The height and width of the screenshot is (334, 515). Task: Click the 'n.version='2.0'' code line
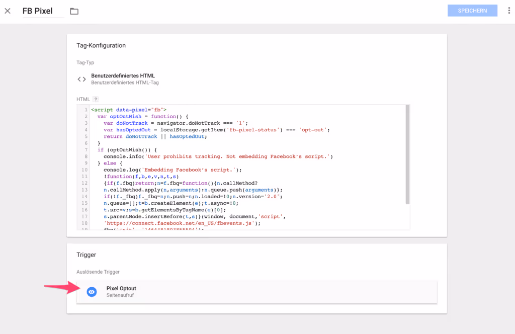coord(193,196)
